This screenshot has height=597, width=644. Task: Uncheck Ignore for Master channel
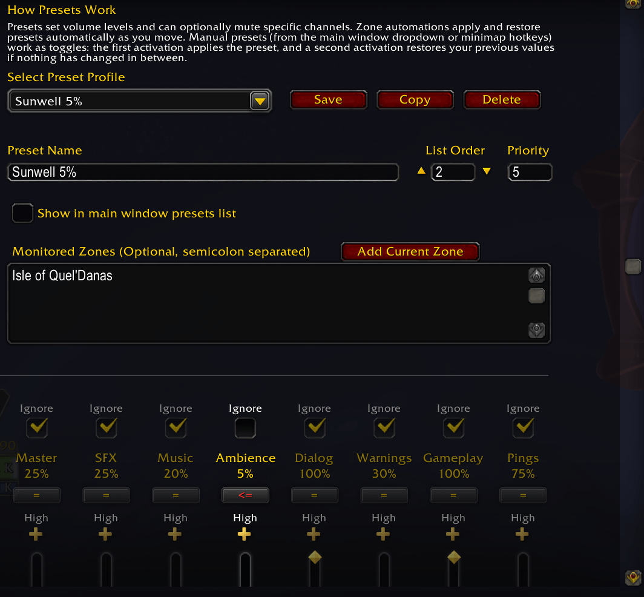[x=37, y=427]
